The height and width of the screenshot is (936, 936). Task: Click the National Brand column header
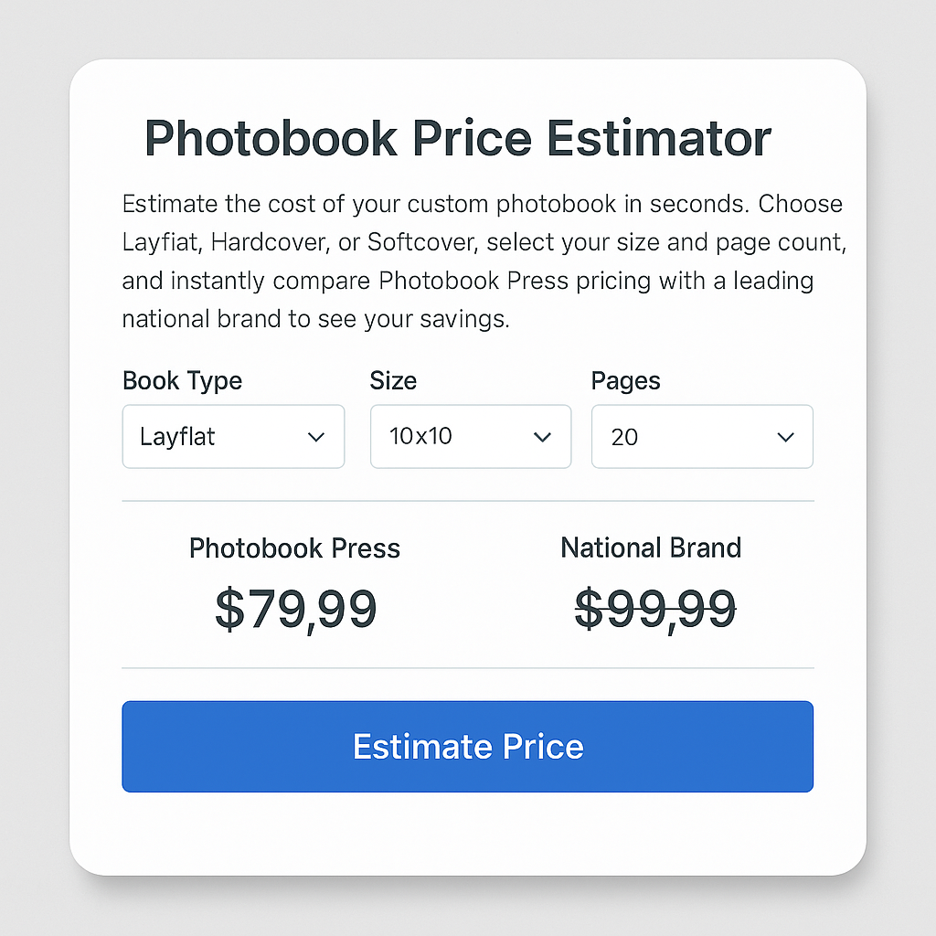pos(650,547)
